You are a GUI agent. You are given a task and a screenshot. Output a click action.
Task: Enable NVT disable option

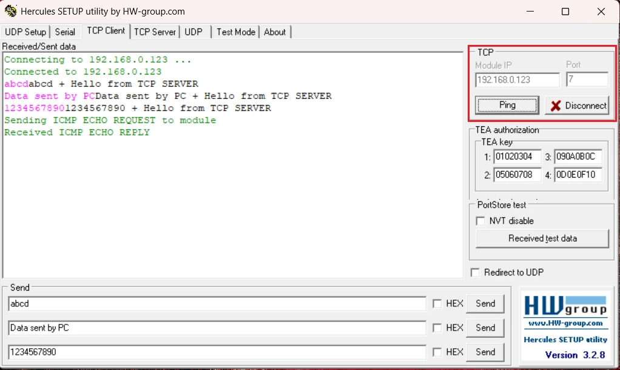pos(479,221)
